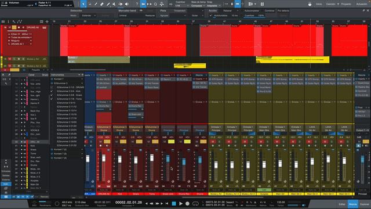Image resolution: width=371 pixels, height=209 pixels.
Task: Switch to the Mezcla view
Action: [x=353, y=204]
